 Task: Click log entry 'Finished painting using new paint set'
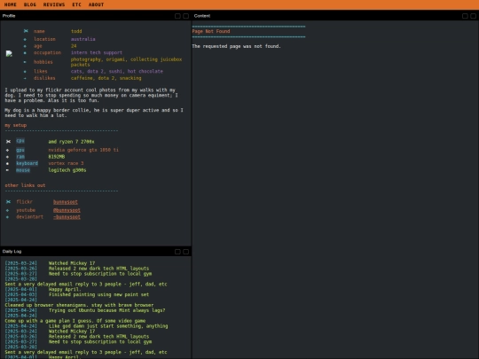98,294
